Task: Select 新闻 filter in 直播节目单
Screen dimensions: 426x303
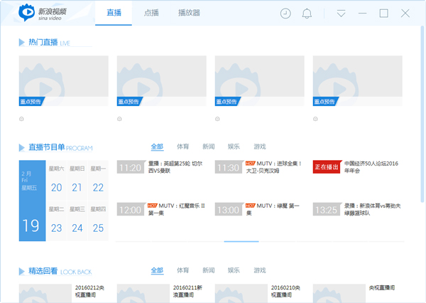Action: [x=208, y=147]
